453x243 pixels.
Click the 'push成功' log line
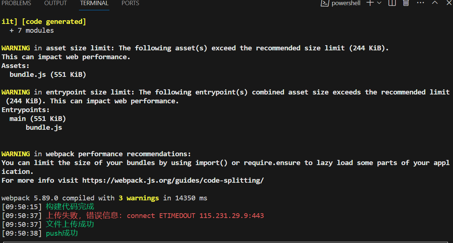pyautogui.click(x=62, y=233)
